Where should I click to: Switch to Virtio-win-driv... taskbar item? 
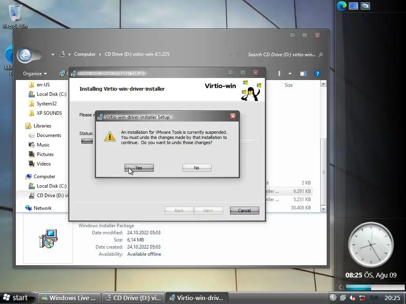pyautogui.click(x=197, y=298)
